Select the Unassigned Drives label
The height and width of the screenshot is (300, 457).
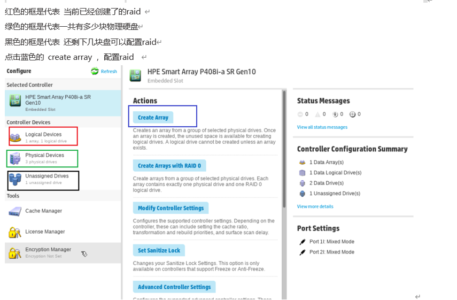point(47,176)
